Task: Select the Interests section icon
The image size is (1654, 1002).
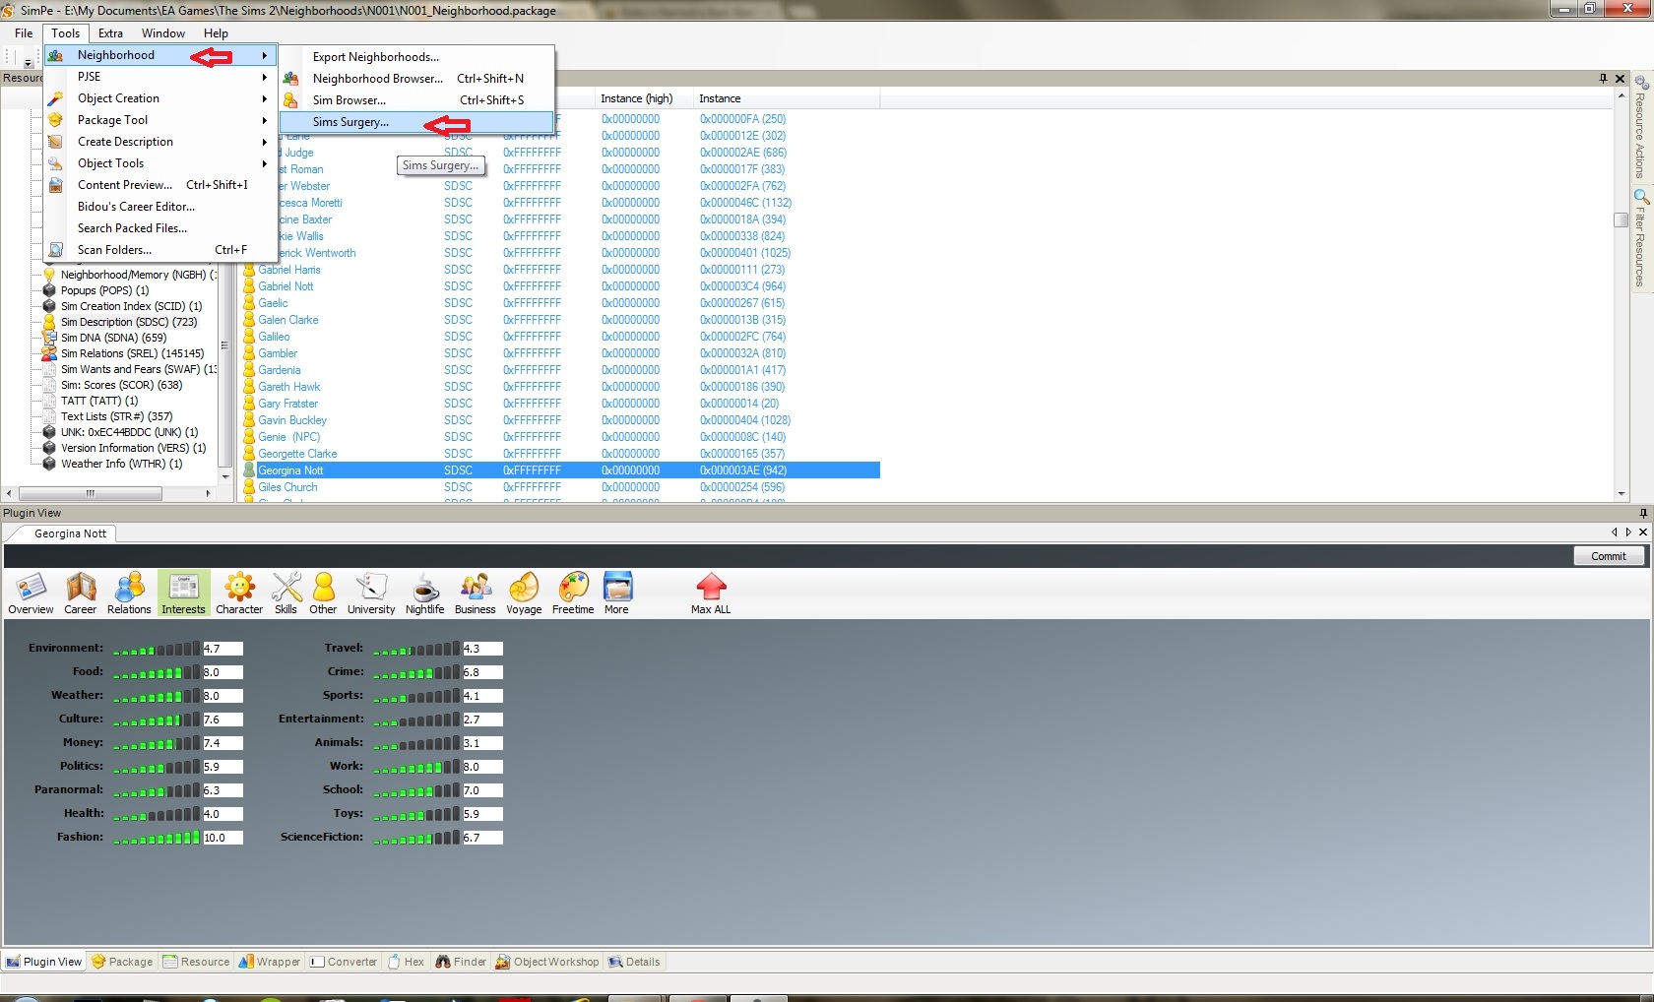Action: point(183,594)
